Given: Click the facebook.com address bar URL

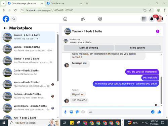Looking at the screenshot, I should tap(49, 10).
